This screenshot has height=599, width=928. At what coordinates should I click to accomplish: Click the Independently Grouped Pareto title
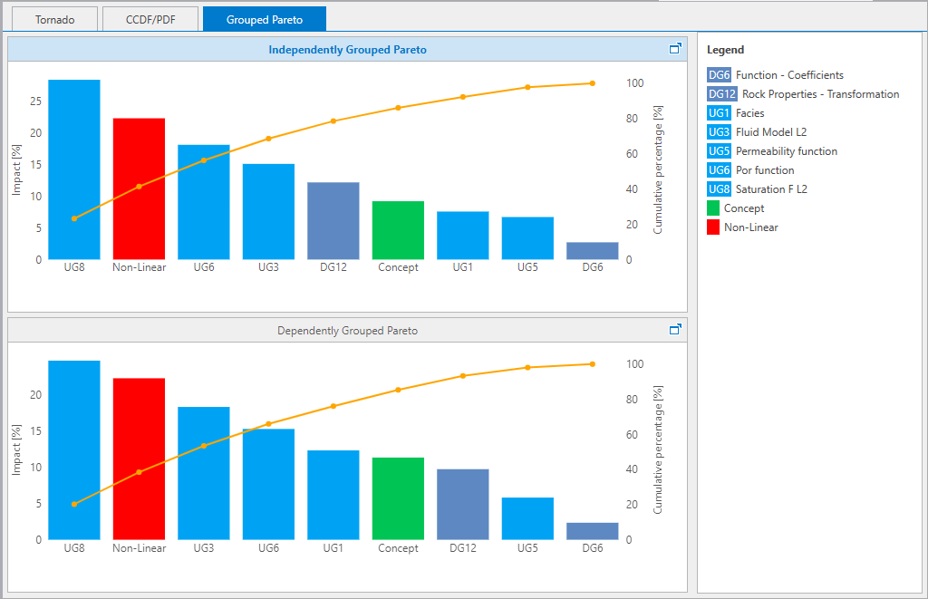[x=347, y=50]
